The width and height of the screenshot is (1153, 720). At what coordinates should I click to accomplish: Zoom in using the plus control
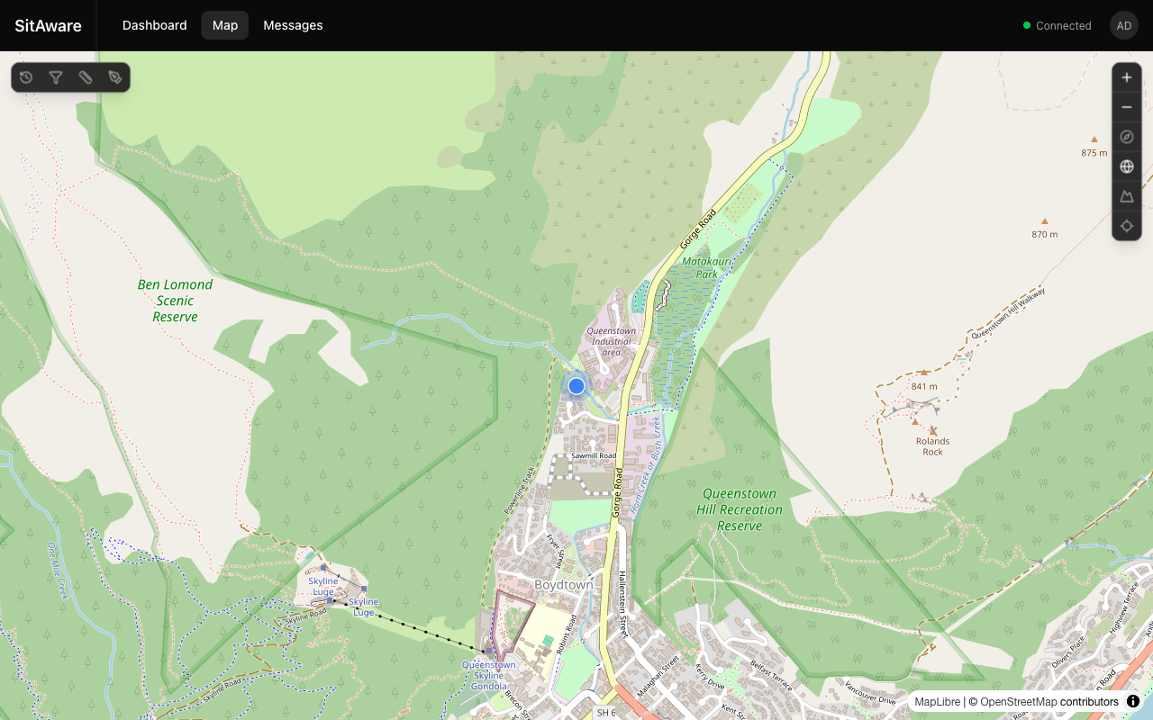[x=1126, y=77]
